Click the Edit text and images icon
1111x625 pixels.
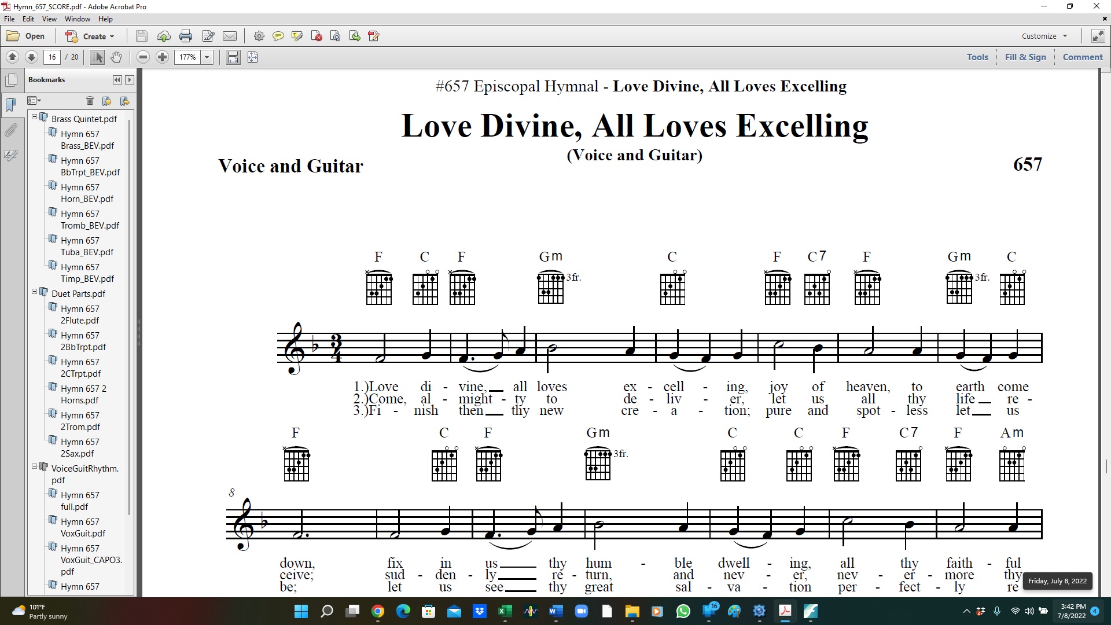(208, 36)
